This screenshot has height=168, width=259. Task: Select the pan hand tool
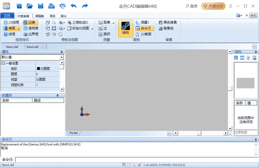coord(60,34)
